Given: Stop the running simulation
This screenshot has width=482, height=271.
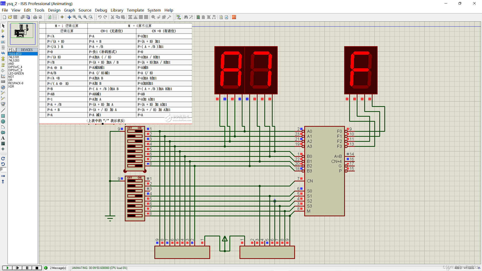Looking at the screenshot, I should 37,268.
